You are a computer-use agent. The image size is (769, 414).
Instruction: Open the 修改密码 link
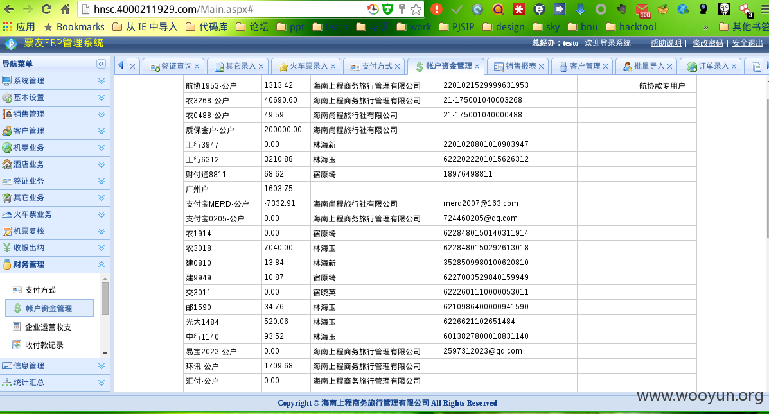(708, 43)
